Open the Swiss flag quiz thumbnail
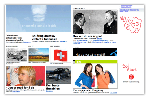This screenshot has width=149, height=99. pos(61,55)
